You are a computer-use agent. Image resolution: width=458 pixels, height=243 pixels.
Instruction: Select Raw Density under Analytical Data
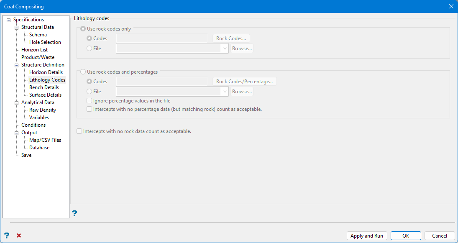pyautogui.click(x=42, y=110)
